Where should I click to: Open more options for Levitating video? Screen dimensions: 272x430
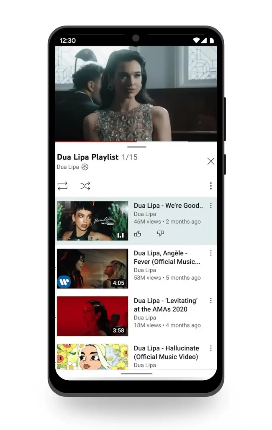[x=211, y=301]
